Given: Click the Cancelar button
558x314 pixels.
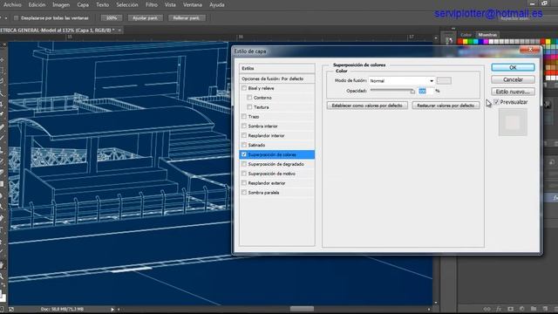Looking at the screenshot, I should pyautogui.click(x=513, y=79).
